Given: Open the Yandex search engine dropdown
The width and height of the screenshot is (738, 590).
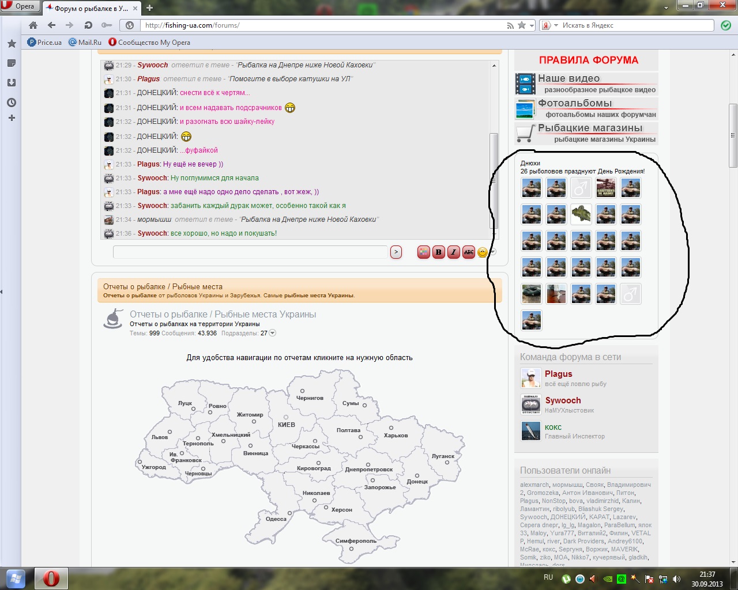Looking at the screenshot, I should pyautogui.click(x=556, y=25).
